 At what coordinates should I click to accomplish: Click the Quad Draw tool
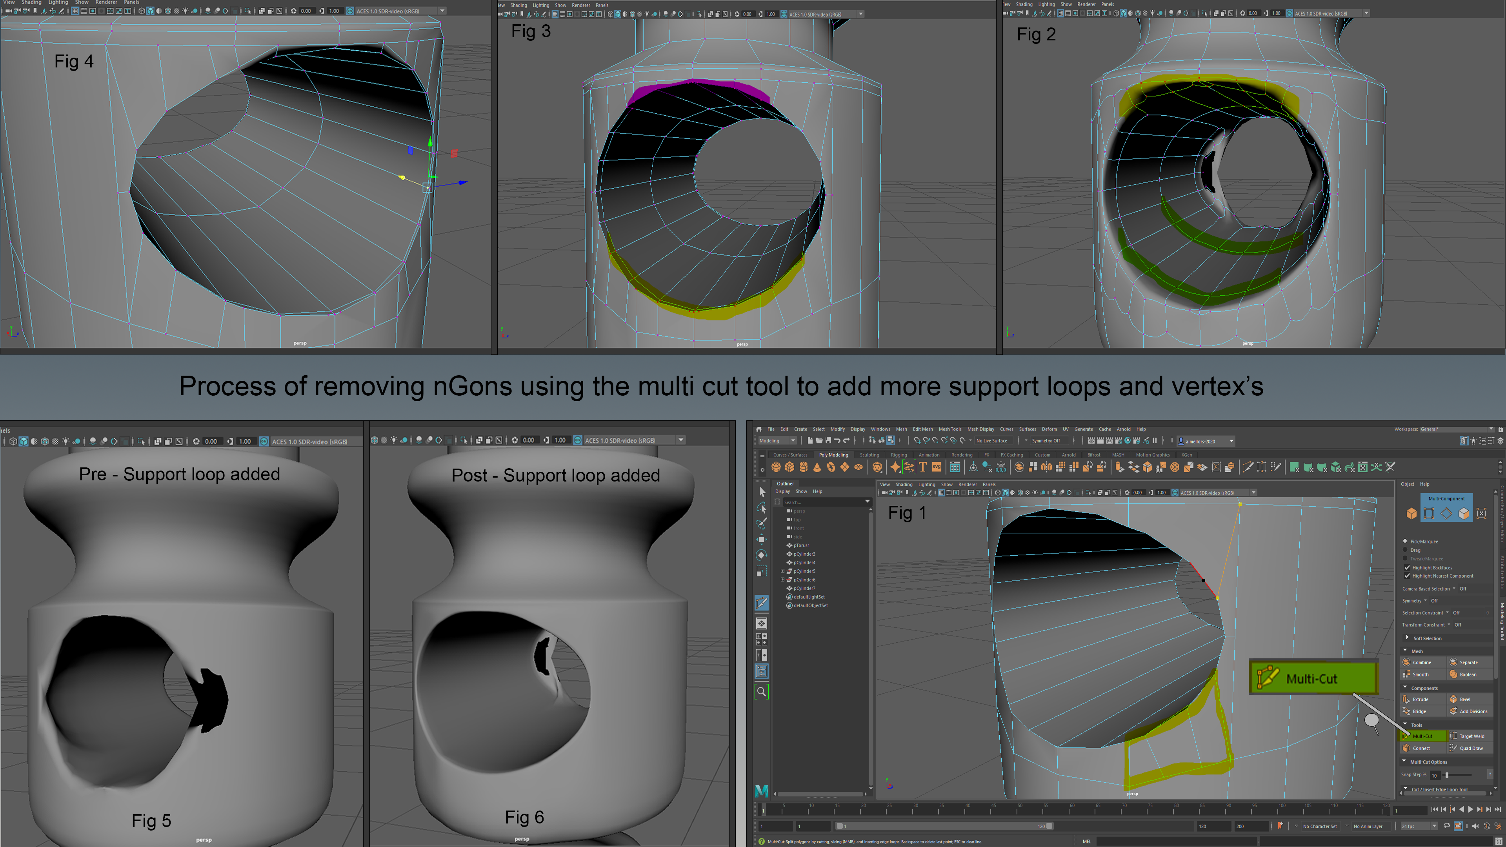[1471, 748]
